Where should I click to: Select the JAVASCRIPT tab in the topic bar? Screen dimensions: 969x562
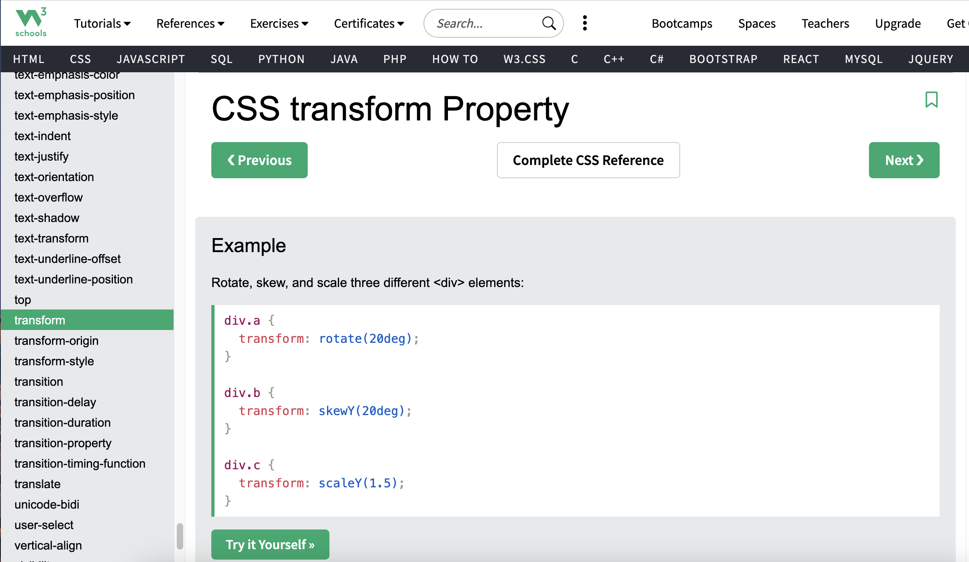(151, 59)
